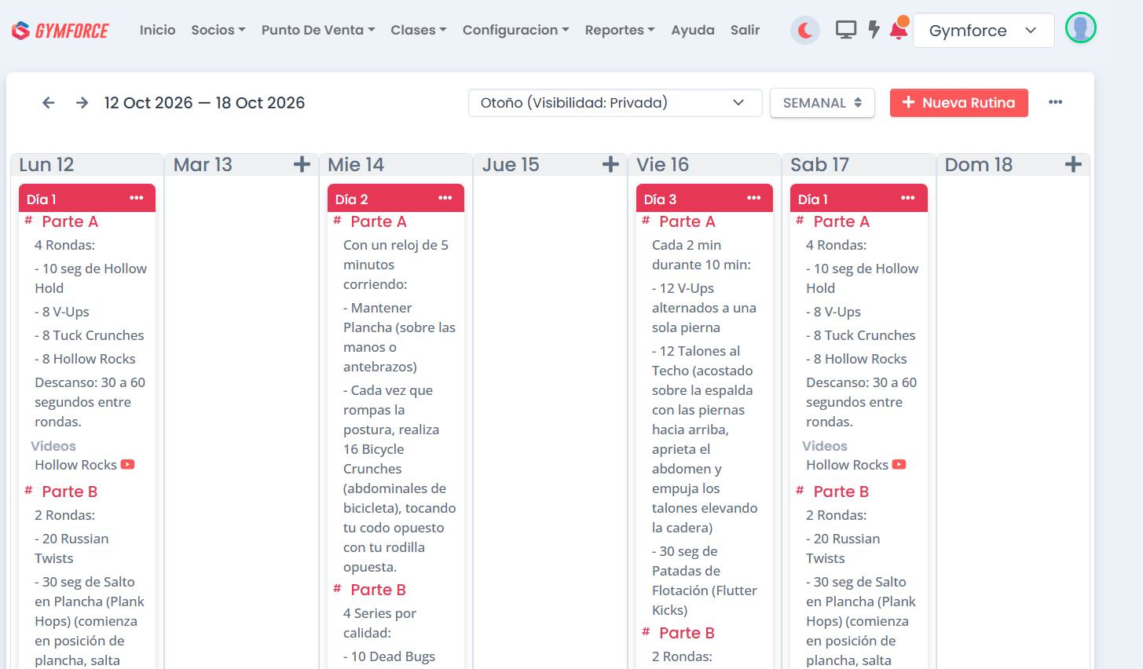Expand the Clases menu

[419, 30]
